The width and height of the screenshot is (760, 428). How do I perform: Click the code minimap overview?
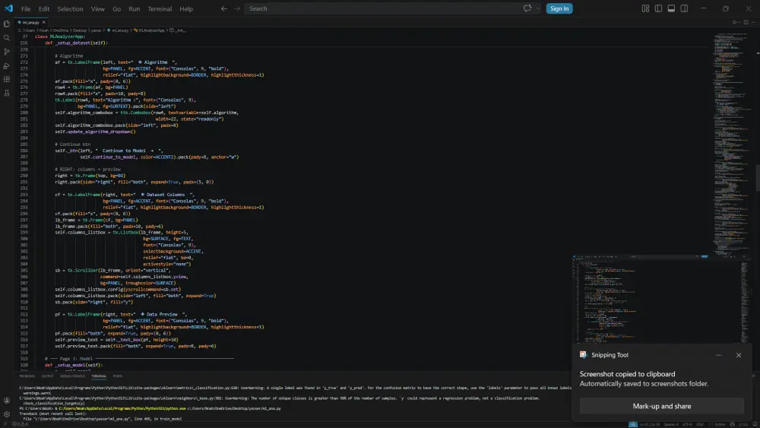click(x=732, y=145)
